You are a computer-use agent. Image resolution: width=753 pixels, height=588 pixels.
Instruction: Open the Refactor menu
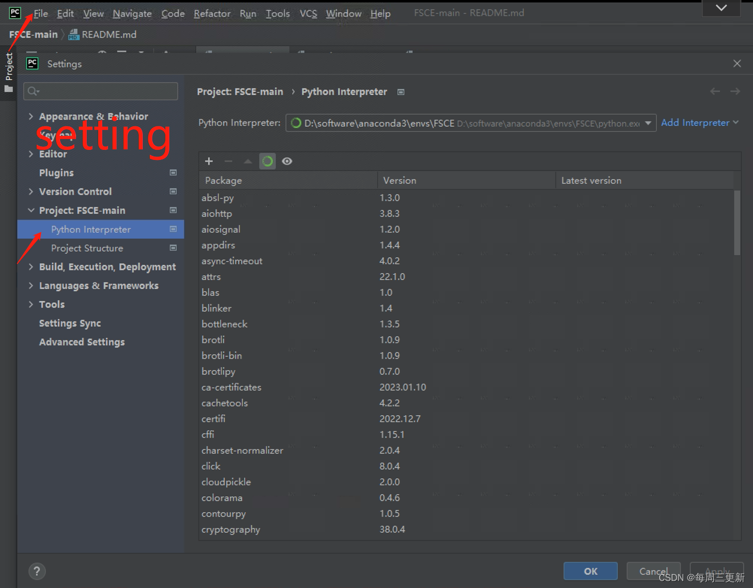[x=212, y=14]
